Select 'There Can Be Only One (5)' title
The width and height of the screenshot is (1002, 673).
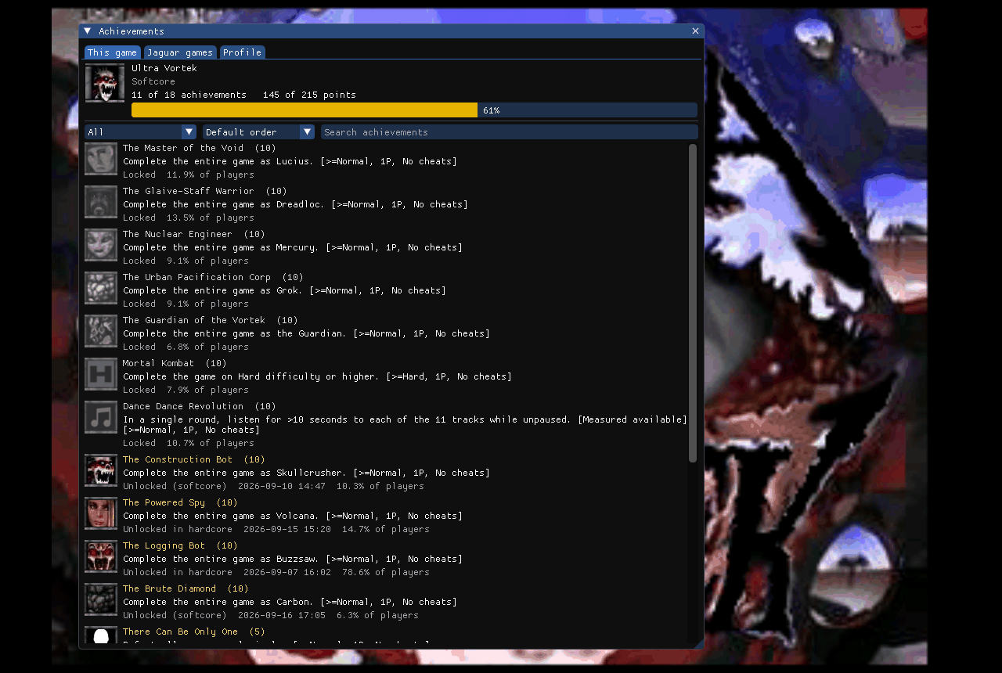[x=194, y=632]
